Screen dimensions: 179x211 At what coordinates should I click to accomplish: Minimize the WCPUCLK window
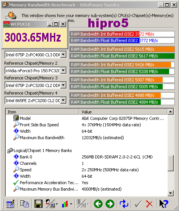click(x=50, y=24)
